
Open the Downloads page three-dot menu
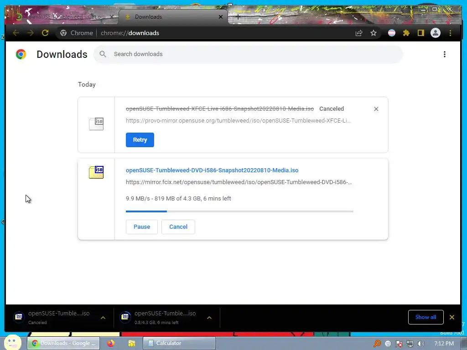tap(444, 54)
